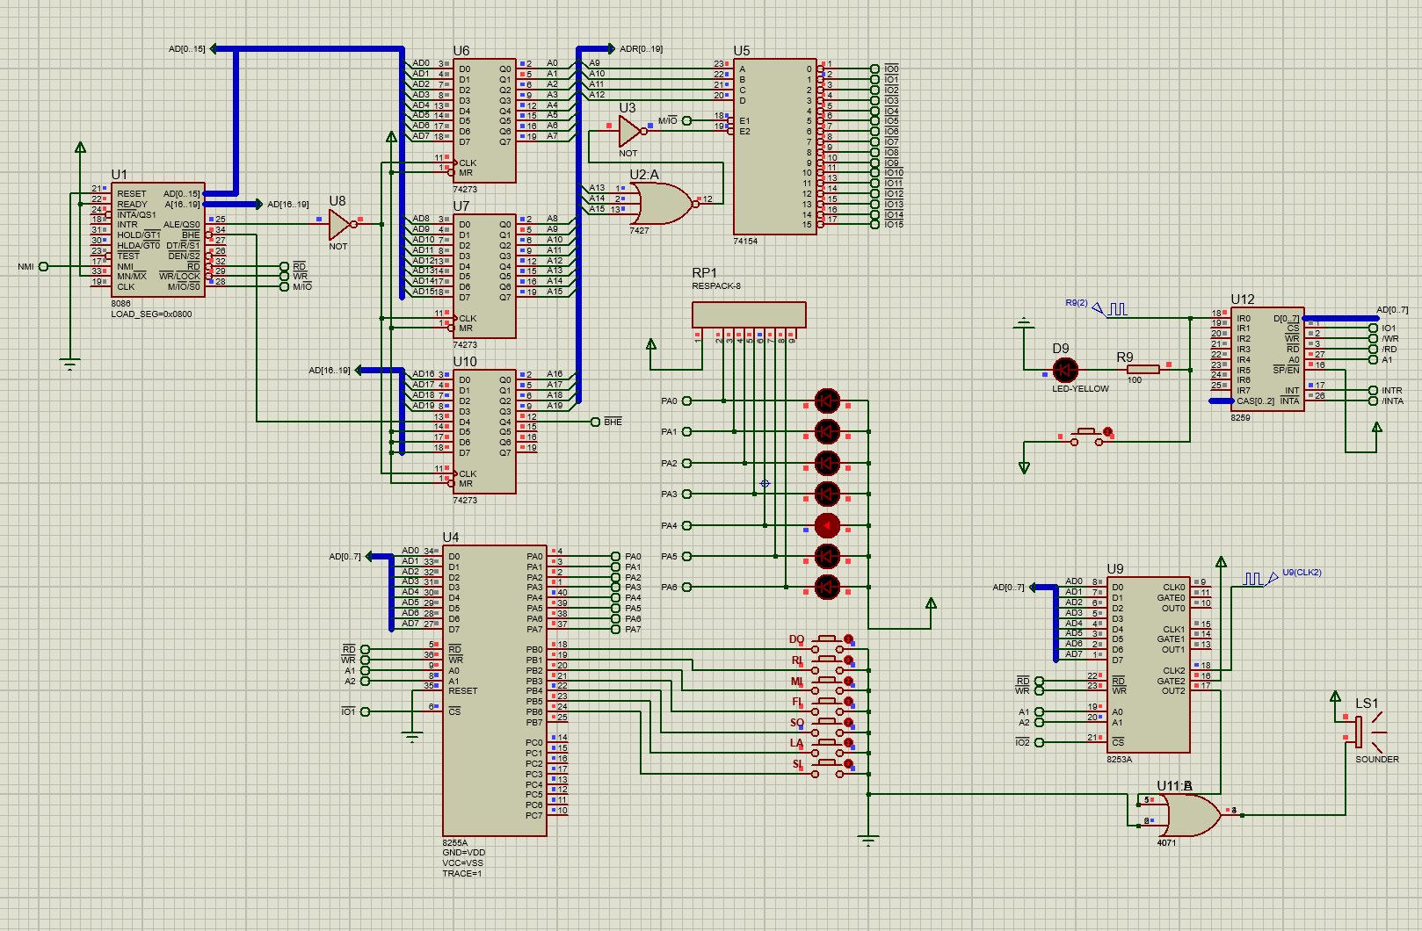Viewport: 1422px width, 931px height.
Task: Click the LED on the PA1 line
Action: pos(827,432)
